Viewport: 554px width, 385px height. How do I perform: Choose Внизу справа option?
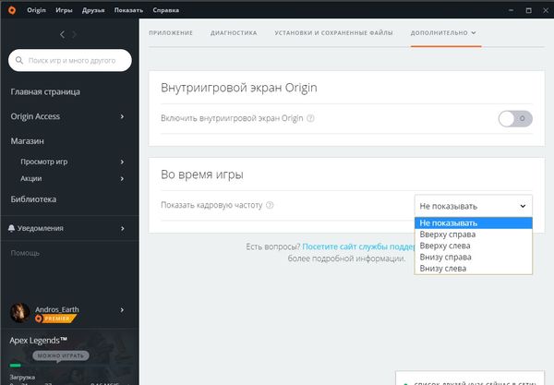[x=474, y=258]
